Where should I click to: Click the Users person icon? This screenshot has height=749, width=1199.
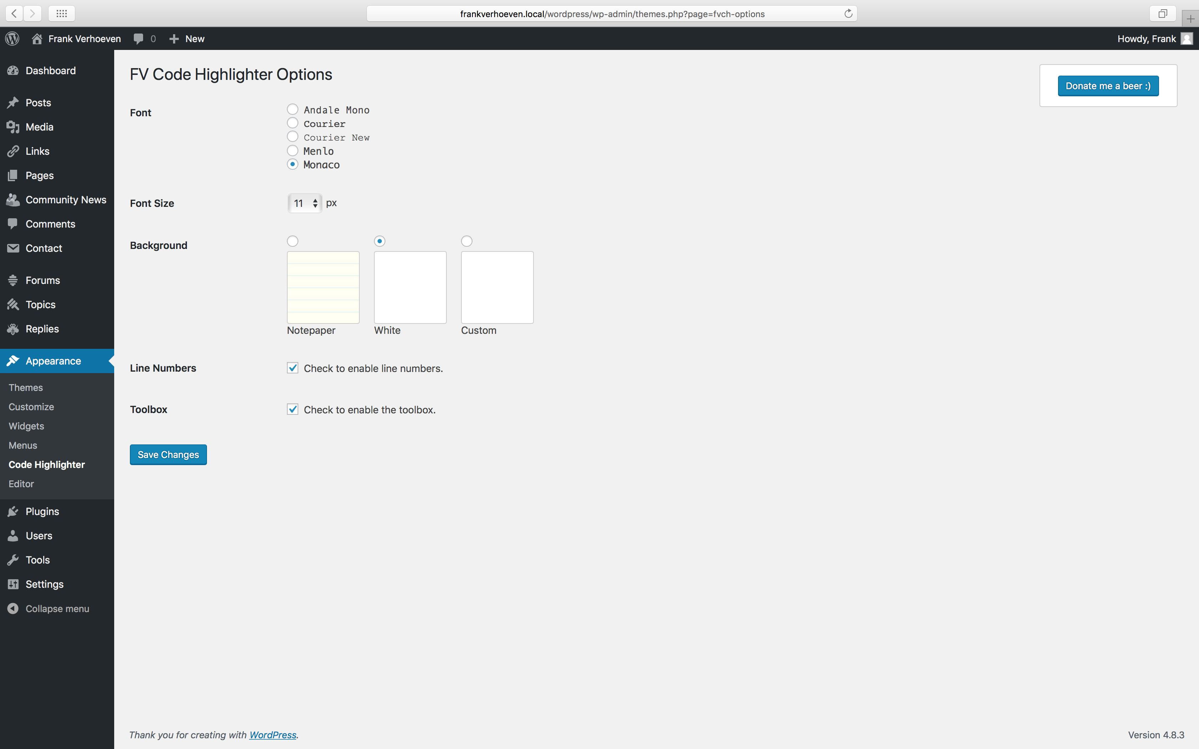[x=13, y=536]
